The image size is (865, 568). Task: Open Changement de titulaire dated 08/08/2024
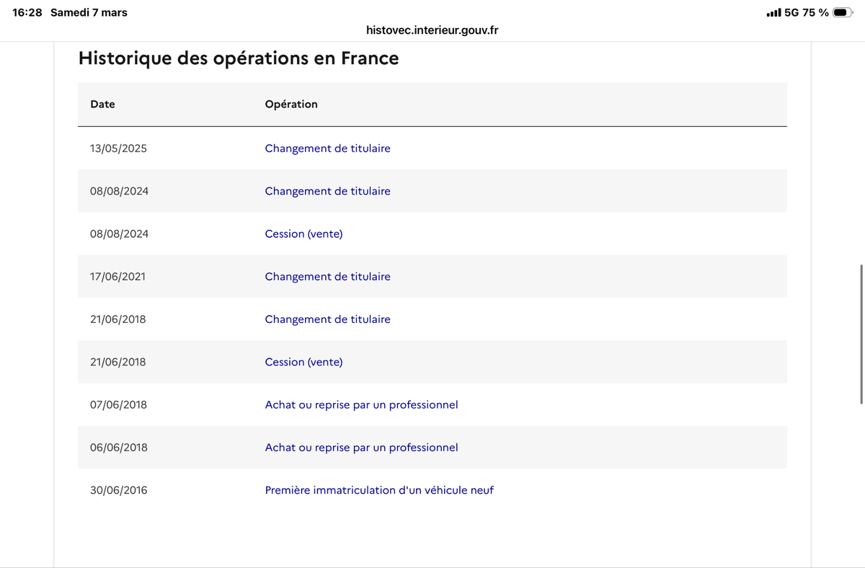coord(327,191)
